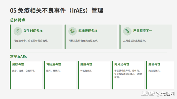Select the 肺部毒性 card heading
Viewport: 177px width, 99px height.
click(x=154, y=64)
